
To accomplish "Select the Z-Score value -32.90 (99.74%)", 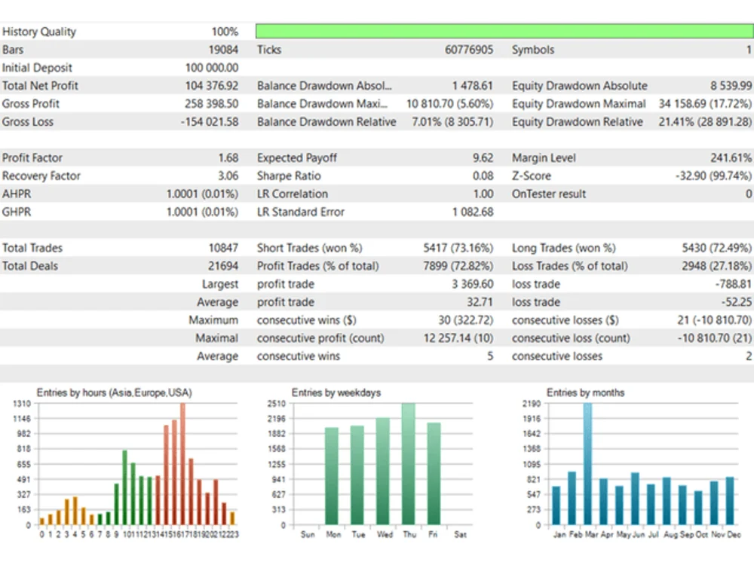I will 713,176.
